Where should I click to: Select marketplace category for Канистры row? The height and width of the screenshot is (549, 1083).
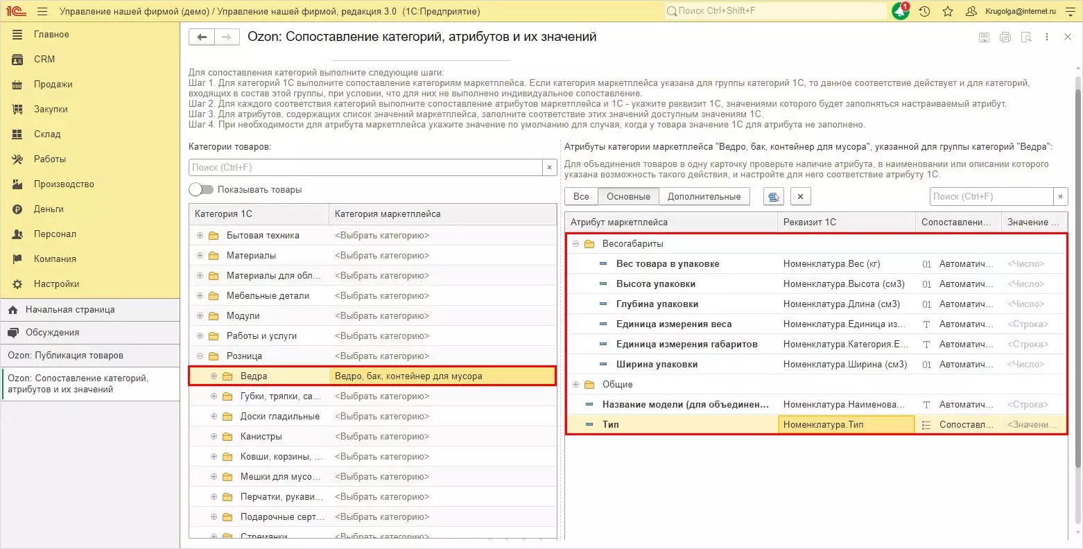[x=442, y=437]
